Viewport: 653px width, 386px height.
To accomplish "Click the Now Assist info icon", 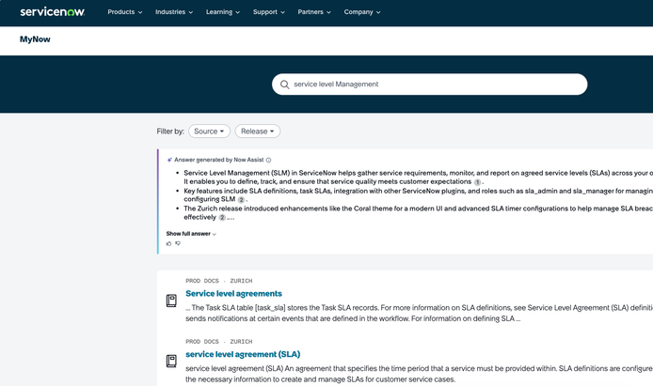I will [x=268, y=161].
